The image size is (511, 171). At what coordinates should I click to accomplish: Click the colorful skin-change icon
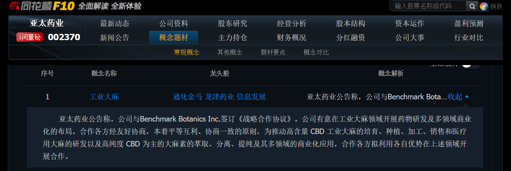click(x=484, y=6)
